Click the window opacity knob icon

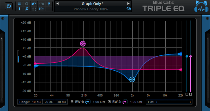128,9
